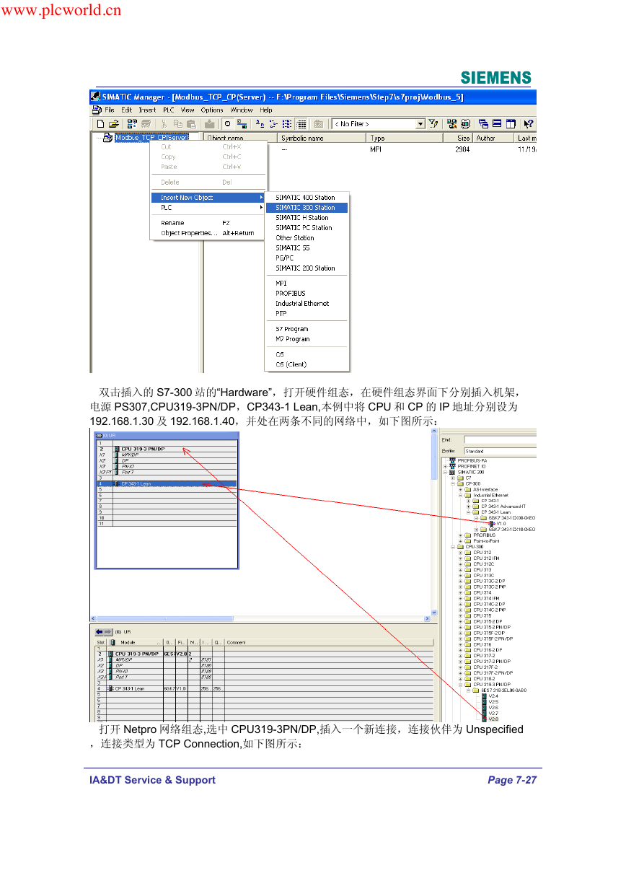The width and height of the screenshot is (626, 886).
Task: Click the Find input field in catalog
Action: coord(500,439)
